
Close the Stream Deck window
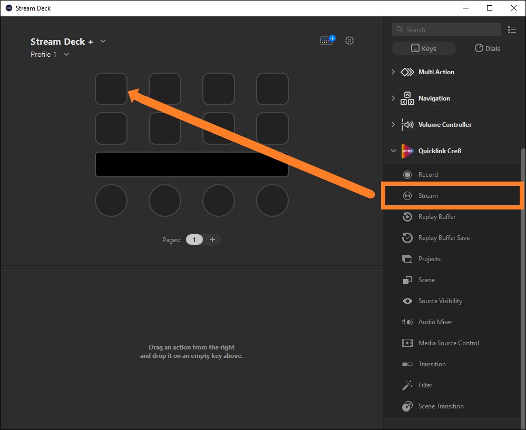(513, 8)
